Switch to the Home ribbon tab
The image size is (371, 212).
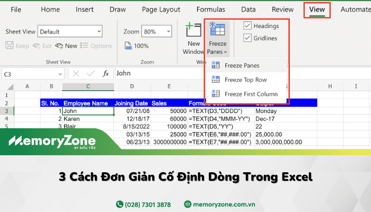(50, 10)
